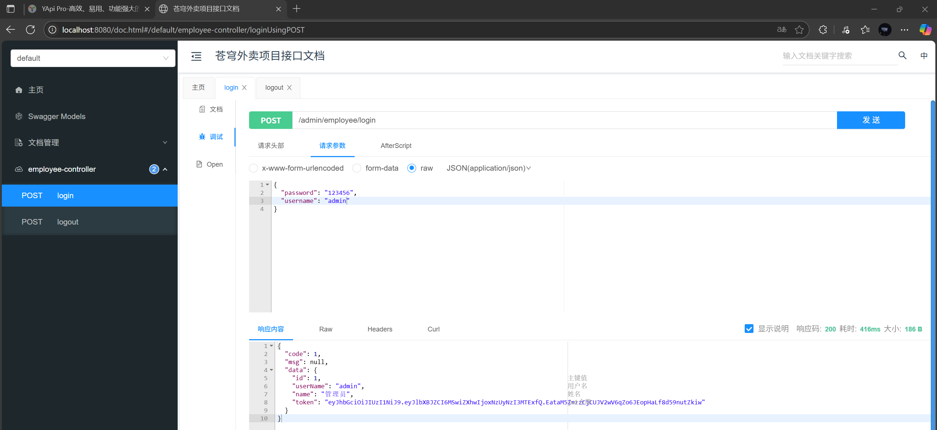Close the logout tab with X
Viewport: 937px width, 430px height.
point(289,88)
